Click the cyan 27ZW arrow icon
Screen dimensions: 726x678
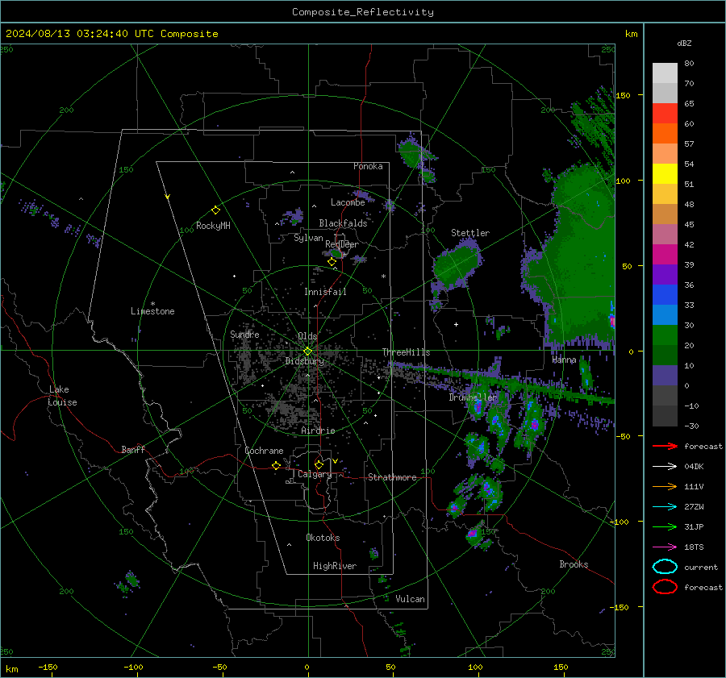click(665, 507)
